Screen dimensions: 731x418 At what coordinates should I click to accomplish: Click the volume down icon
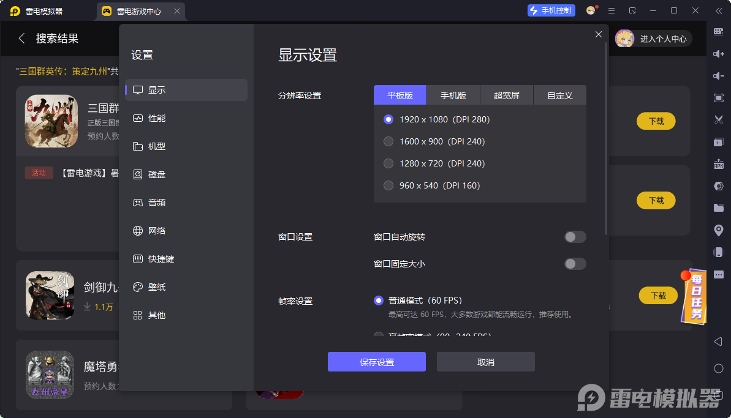click(718, 75)
